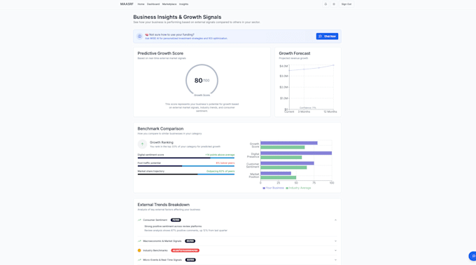This screenshot has width=476, height=265.
Task: Click the 'Strong positive sentiment across review platforms' text
Action: point(173,226)
